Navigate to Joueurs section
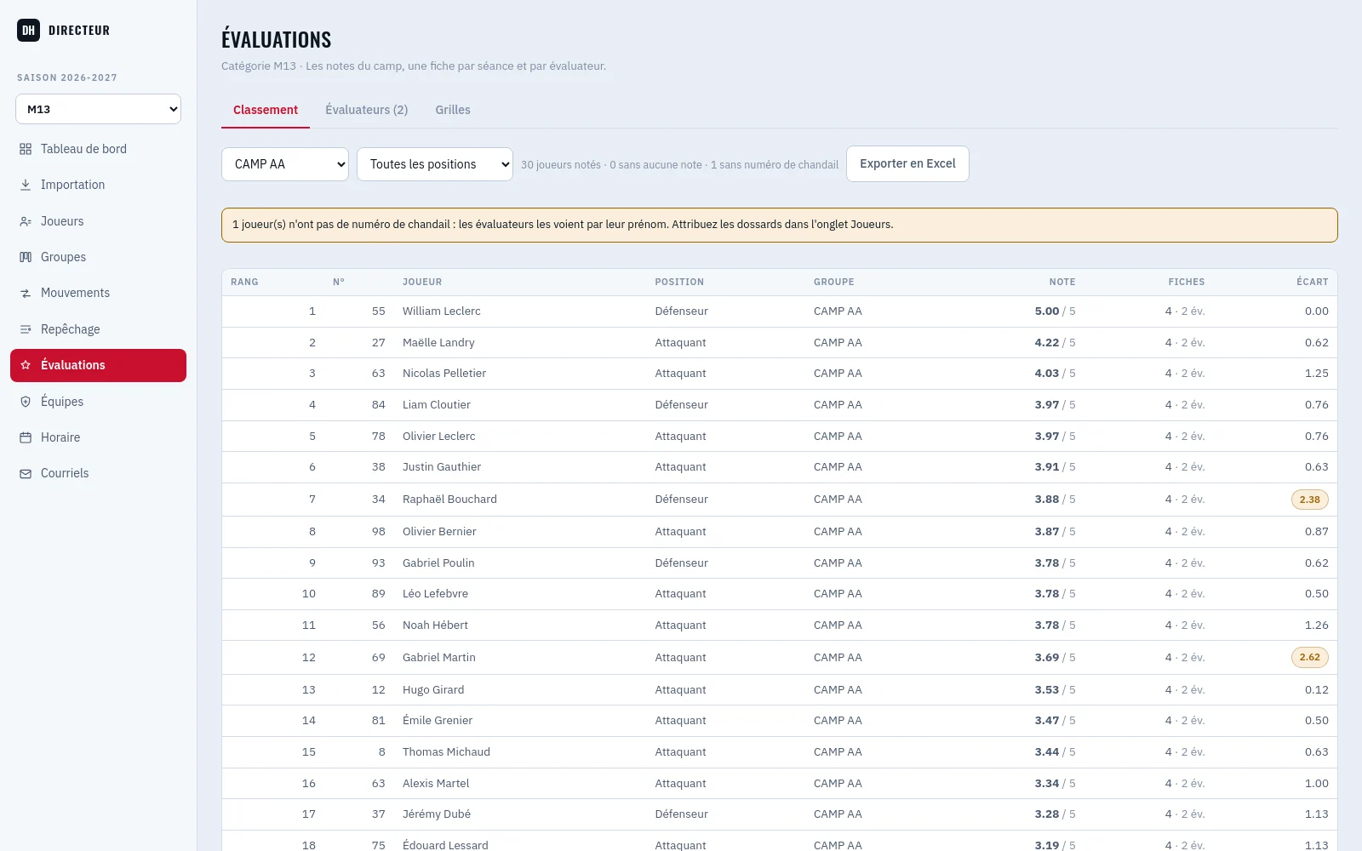1362x851 pixels. [x=98, y=221]
